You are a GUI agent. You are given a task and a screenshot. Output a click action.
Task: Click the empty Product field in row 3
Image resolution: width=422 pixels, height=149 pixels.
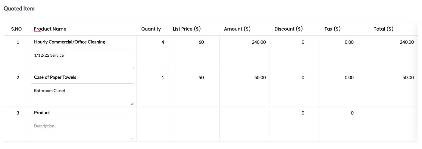83,113
